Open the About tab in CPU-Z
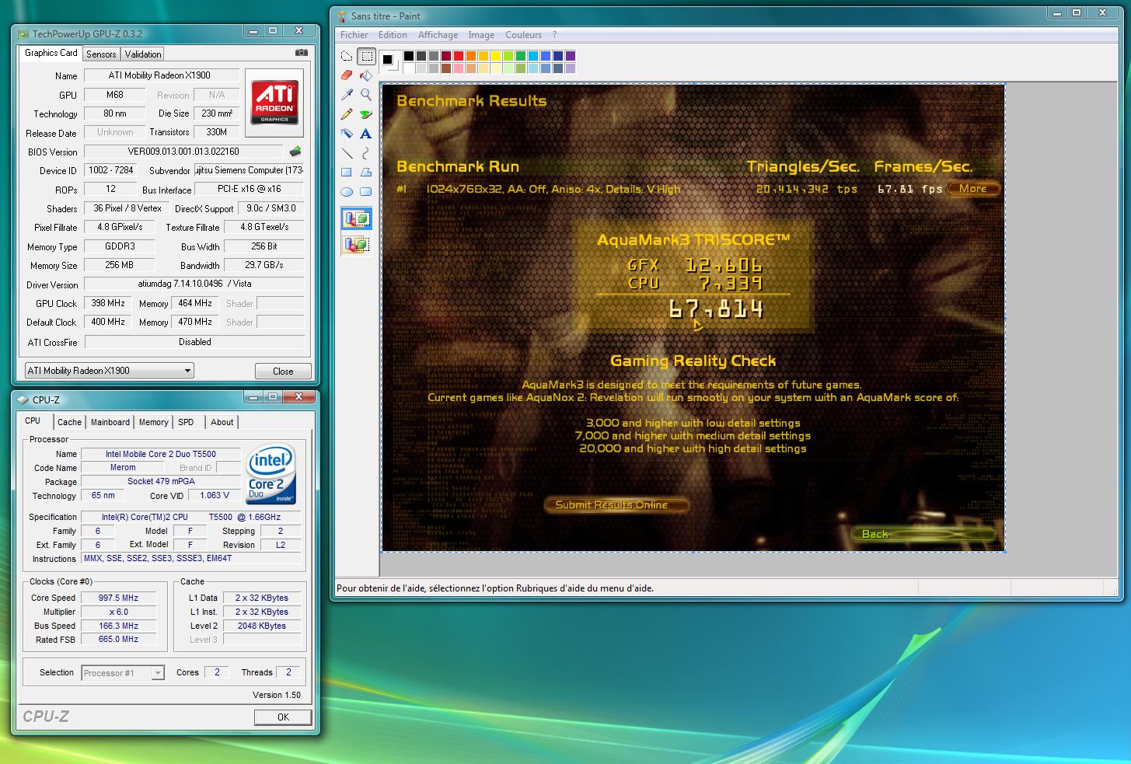This screenshot has width=1131, height=764. 222,422
